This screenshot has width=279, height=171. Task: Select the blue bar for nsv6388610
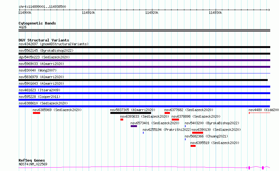[144, 106]
